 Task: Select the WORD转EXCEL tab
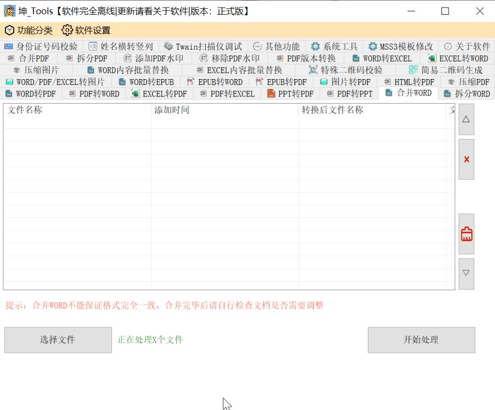pos(381,58)
